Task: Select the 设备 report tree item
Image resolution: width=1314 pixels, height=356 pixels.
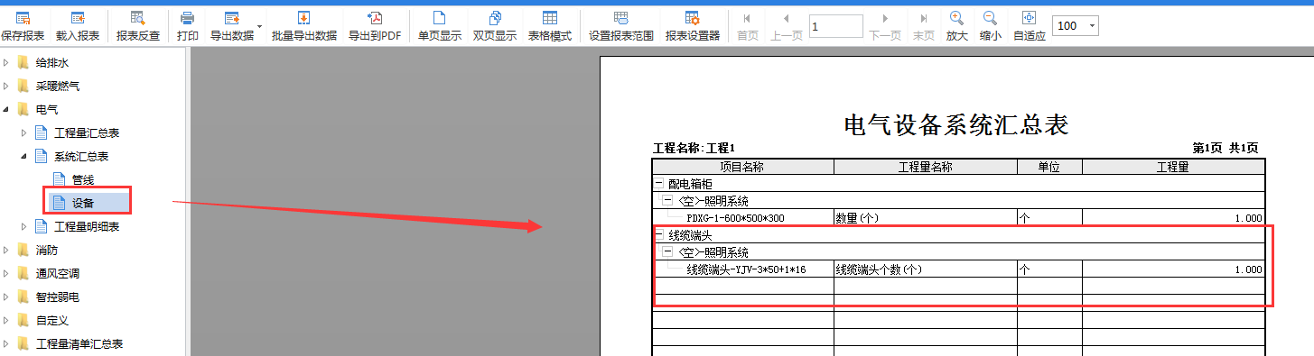Action: [x=83, y=203]
